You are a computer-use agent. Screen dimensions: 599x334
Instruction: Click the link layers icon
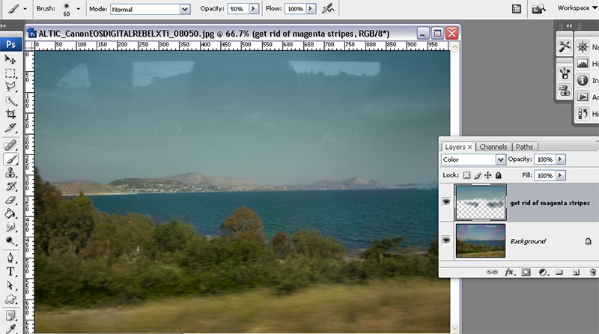(x=492, y=272)
